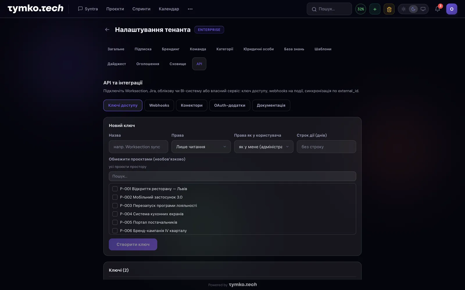Click the green plus create icon
465x290 pixels.
(375, 9)
